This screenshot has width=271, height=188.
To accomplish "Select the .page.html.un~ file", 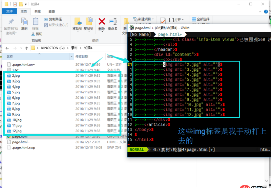I will (x=23, y=65).
